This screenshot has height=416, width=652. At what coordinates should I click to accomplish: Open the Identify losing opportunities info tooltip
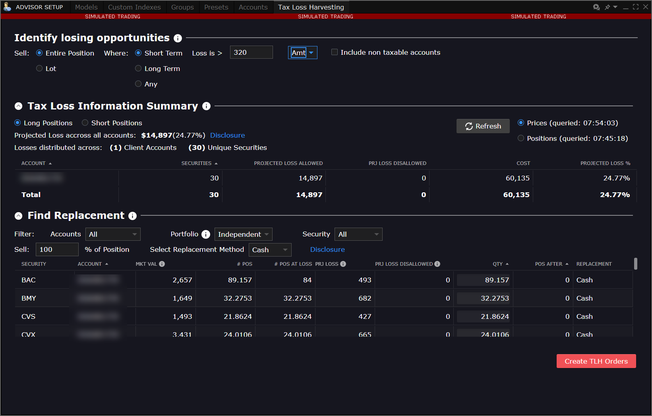coord(178,38)
